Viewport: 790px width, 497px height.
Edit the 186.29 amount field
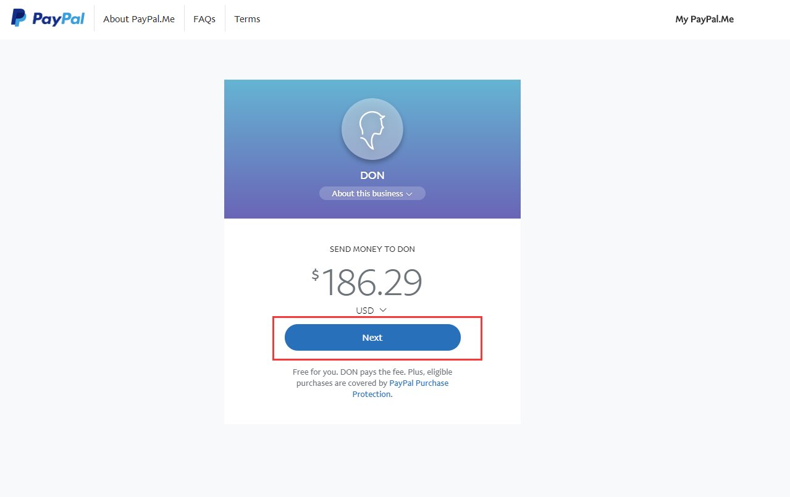372,283
